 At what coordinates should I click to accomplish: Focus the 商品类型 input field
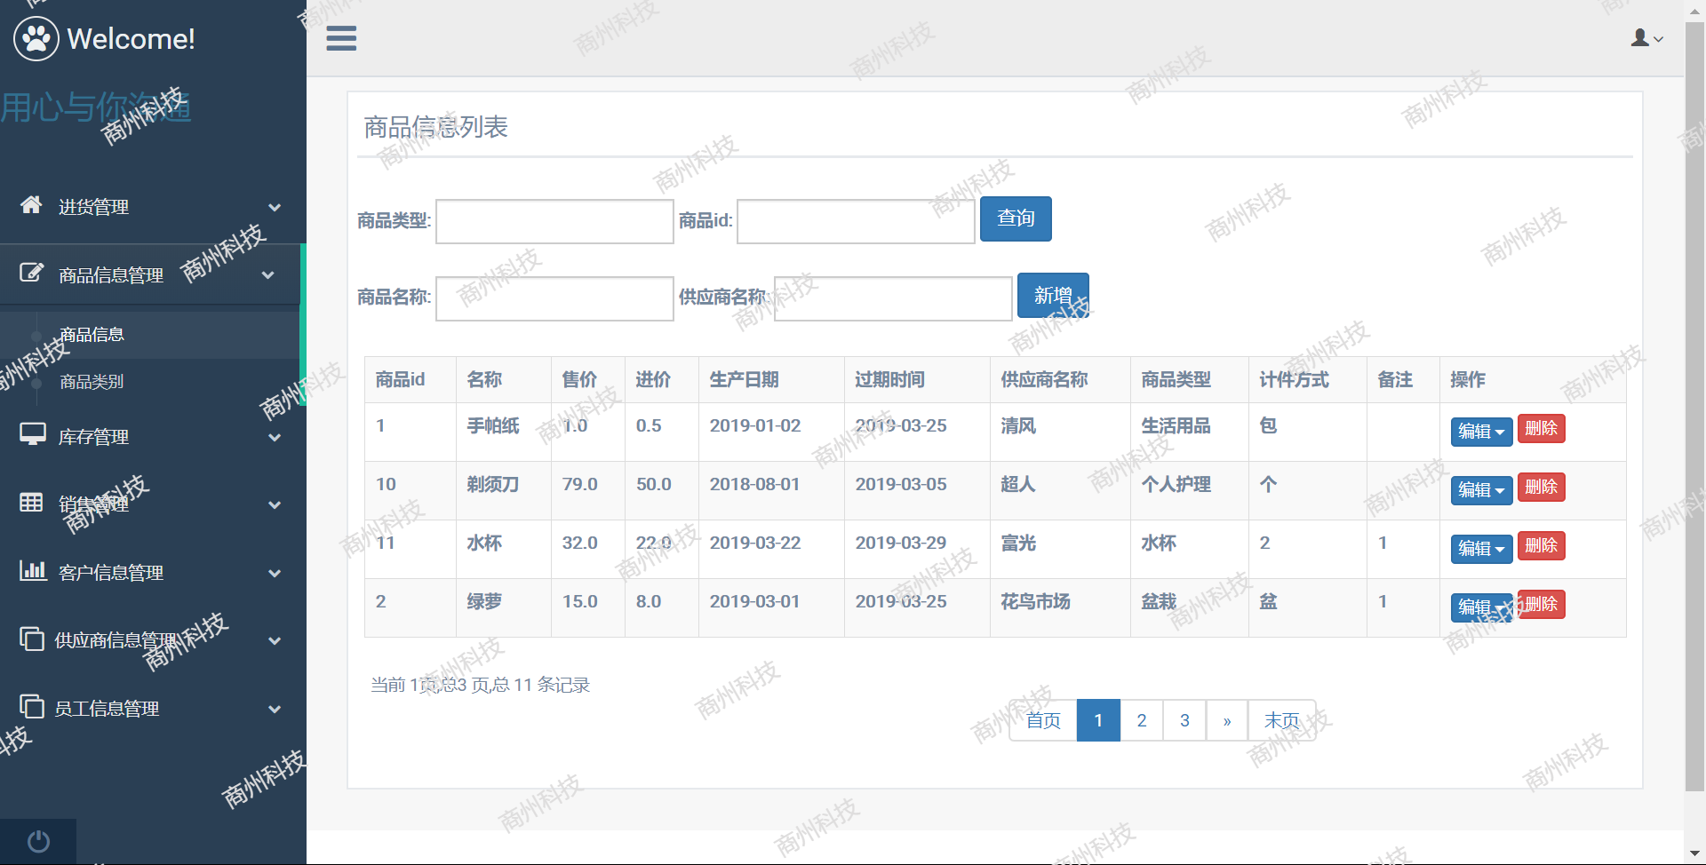click(x=554, y=221)
